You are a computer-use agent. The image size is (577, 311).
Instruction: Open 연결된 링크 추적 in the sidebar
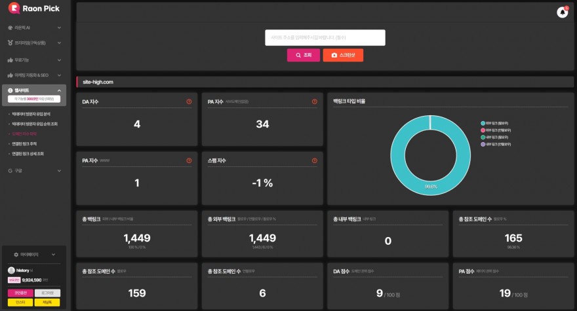pyautogui.click(x=29, y=143)
